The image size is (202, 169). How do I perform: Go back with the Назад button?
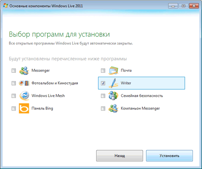pos(119,156)
